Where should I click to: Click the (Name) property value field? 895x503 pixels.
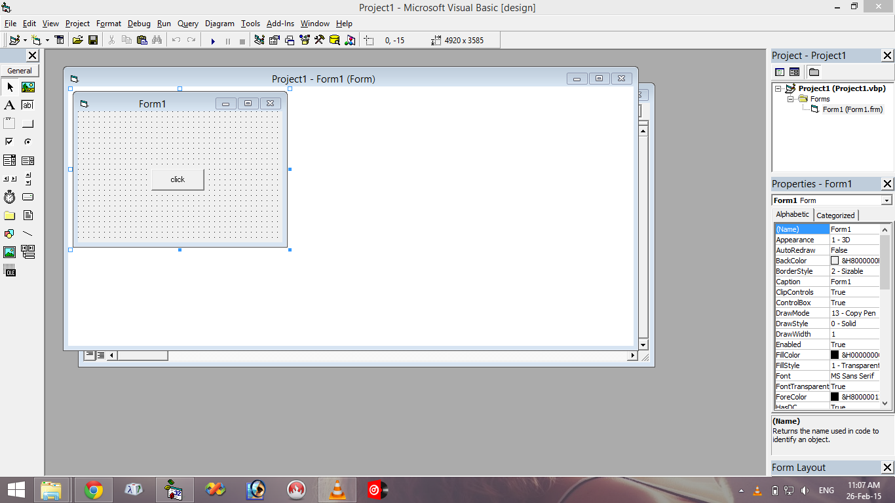click(x=854, y=229)
